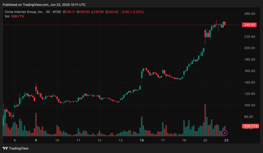Image resolution: width=263 pixels, height=153 pixels.
Task: Click the red 240.60 current price label
Action: 249,25
